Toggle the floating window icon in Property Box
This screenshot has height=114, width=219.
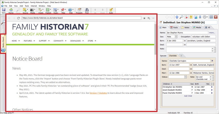pos(211,17)
